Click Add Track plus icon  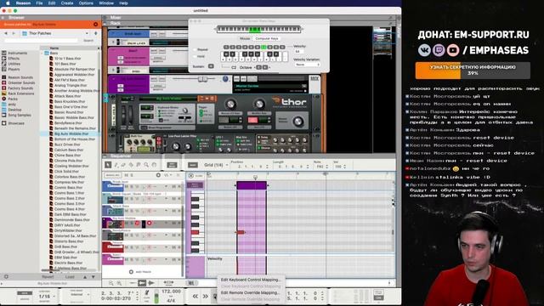[x=131, y=272]
